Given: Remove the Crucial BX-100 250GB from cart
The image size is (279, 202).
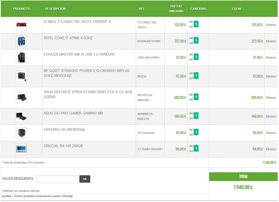Looking at the screenshot, I should click(x=271, y=149).
